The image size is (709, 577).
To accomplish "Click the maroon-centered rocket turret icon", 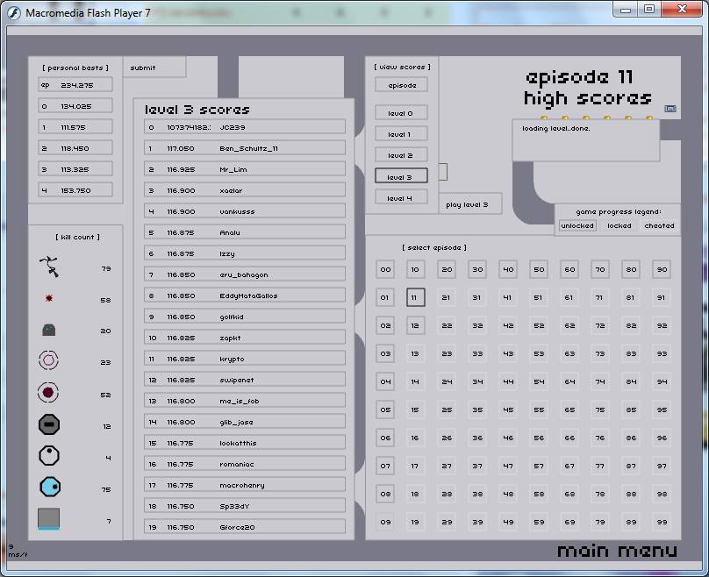I will pyautogui.click(x=49, y=394).
